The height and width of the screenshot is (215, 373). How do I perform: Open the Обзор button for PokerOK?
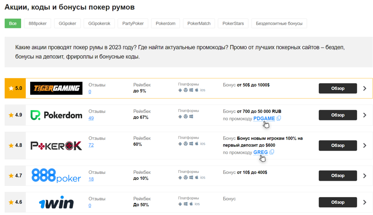[338, 146]
